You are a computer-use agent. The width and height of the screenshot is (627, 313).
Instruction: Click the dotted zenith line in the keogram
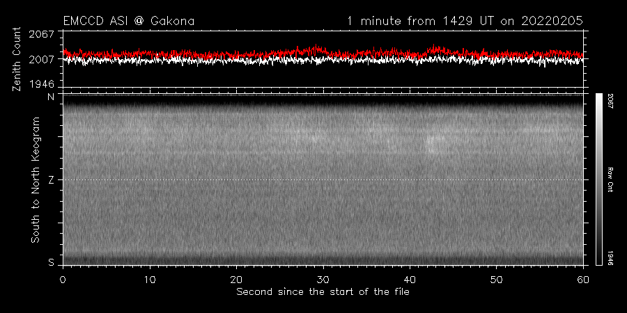(x=323, y=179)
